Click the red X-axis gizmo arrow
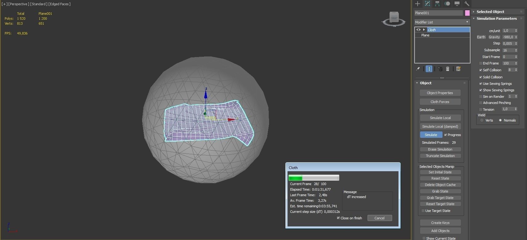 coord(231,120)
